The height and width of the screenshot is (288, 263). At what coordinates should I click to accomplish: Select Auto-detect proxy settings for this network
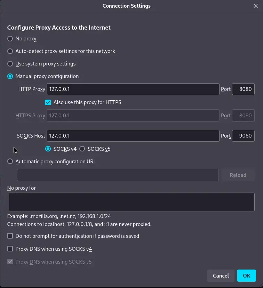tap(10, 51)
